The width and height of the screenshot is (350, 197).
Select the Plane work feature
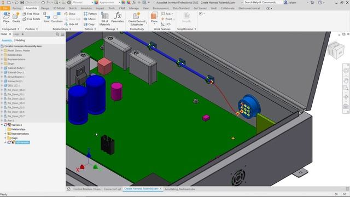pyautogui.click(x=154, y=18)
